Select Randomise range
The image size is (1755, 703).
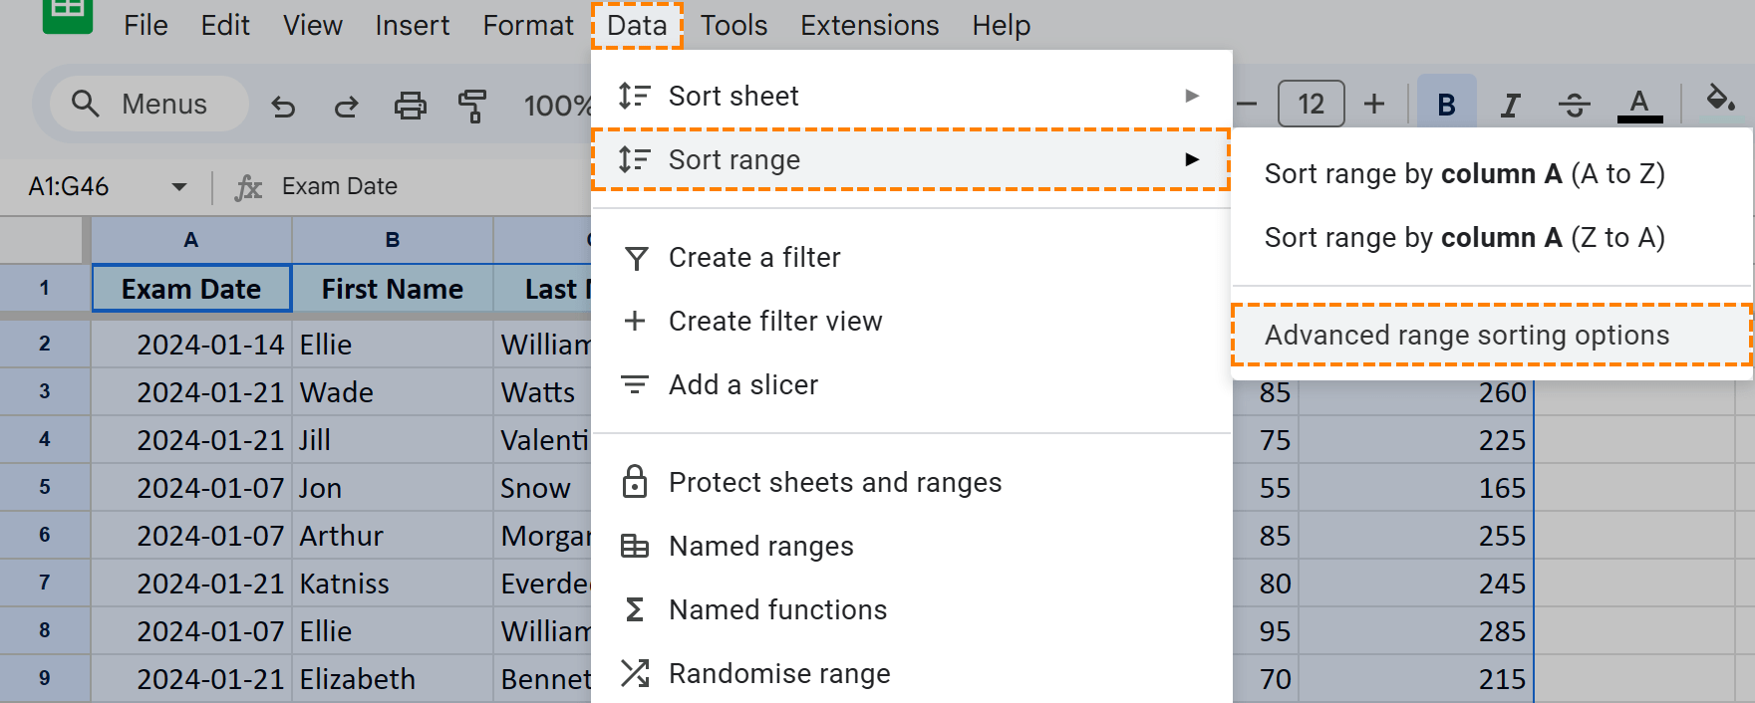[911, 673]
